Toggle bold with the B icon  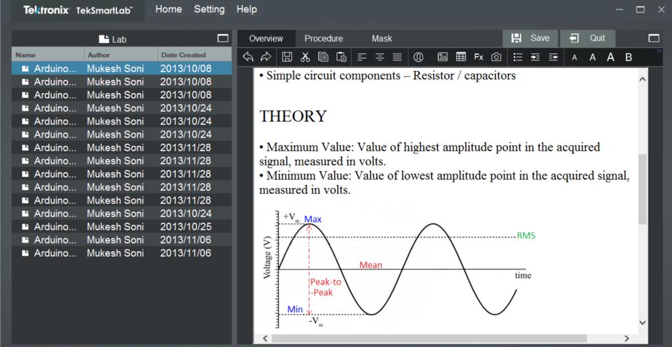coord(628,57)
